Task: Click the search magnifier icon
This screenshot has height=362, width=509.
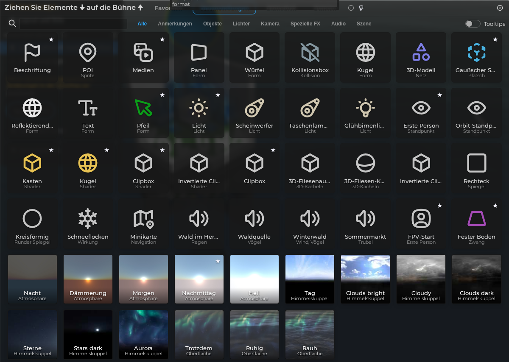Action: 12,23
